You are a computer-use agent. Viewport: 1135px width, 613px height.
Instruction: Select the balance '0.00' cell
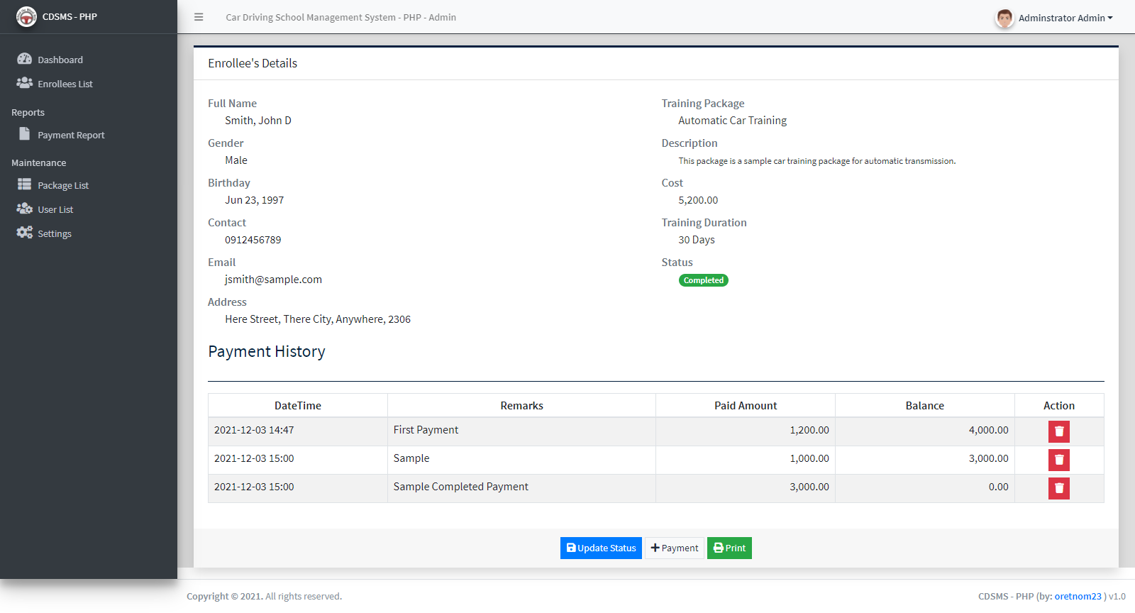(924, 488)
